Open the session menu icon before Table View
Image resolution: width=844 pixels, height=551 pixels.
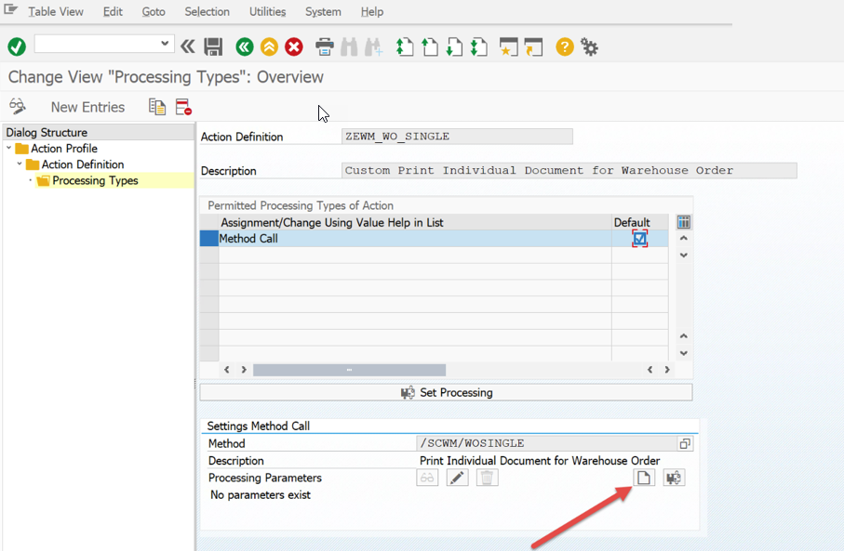pos(10,9)
